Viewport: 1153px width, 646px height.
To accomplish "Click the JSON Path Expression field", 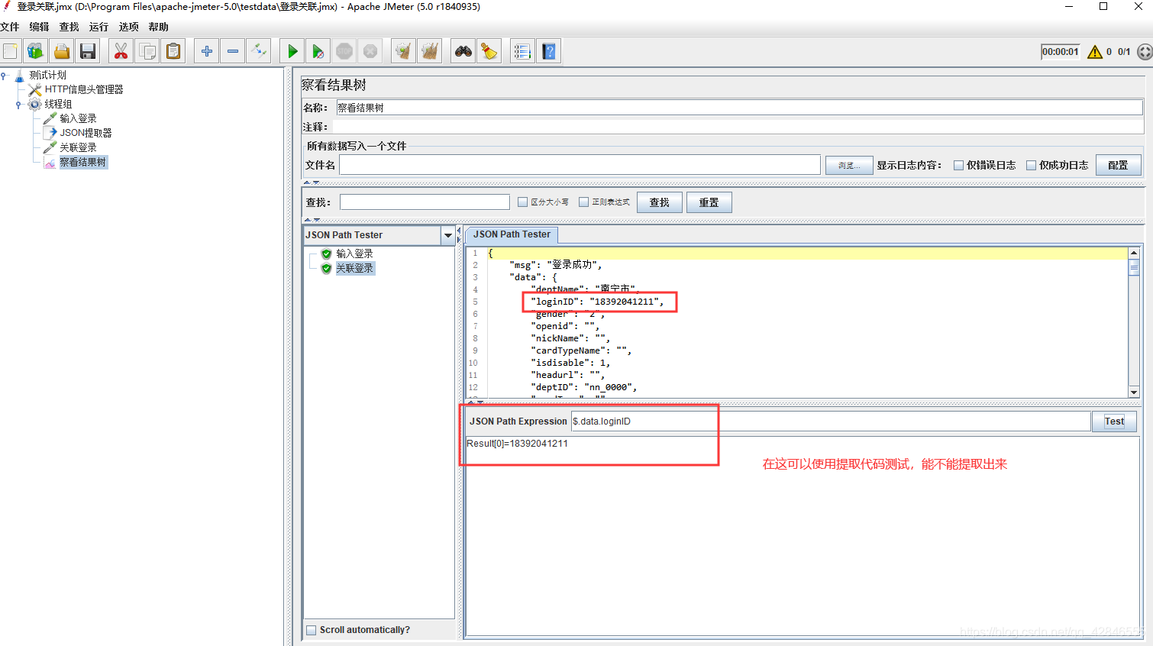I will (831, 422).
